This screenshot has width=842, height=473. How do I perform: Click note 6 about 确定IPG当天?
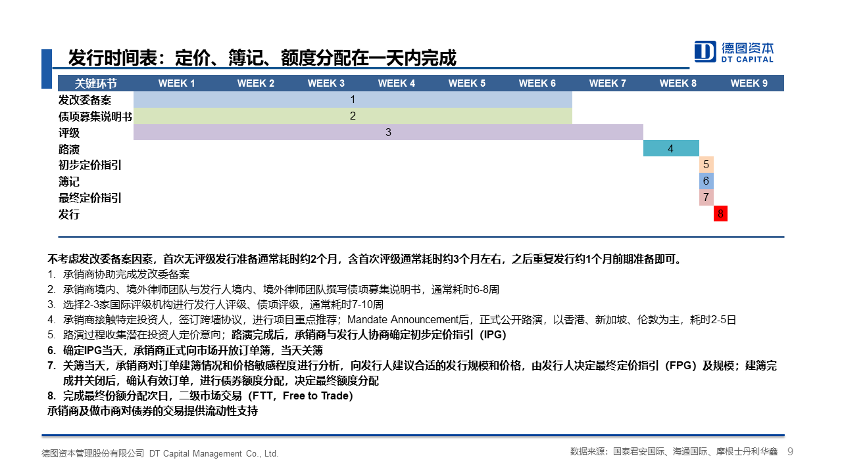pyautogui.click(x=186, y=350)
